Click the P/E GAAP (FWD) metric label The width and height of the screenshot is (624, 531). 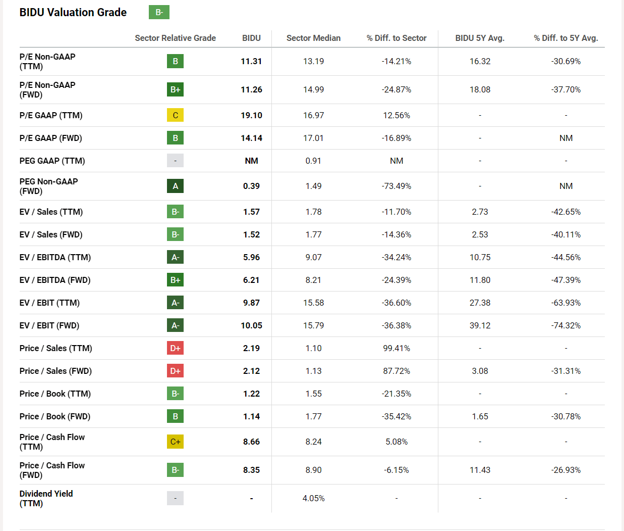pyautogui.click(x=50, y=138)
